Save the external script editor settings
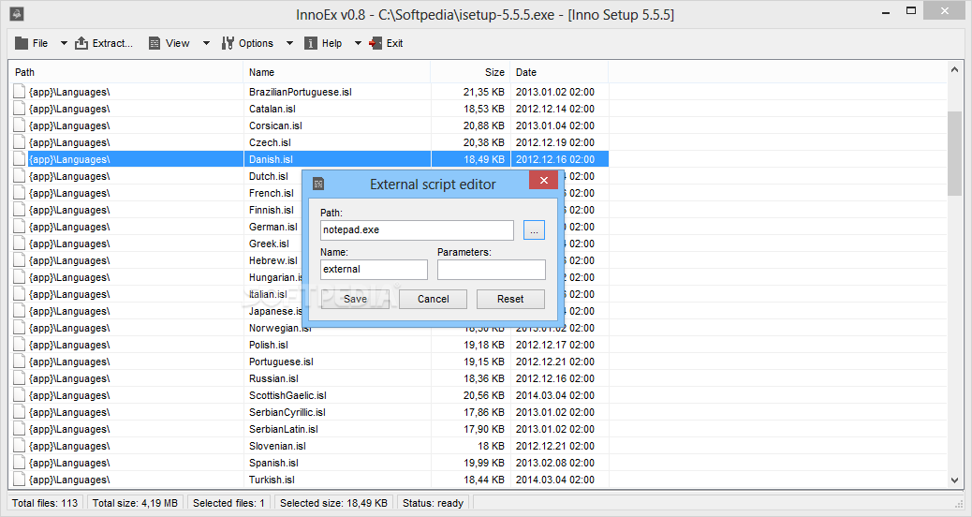The image size is (972, 517). [355, 299]
